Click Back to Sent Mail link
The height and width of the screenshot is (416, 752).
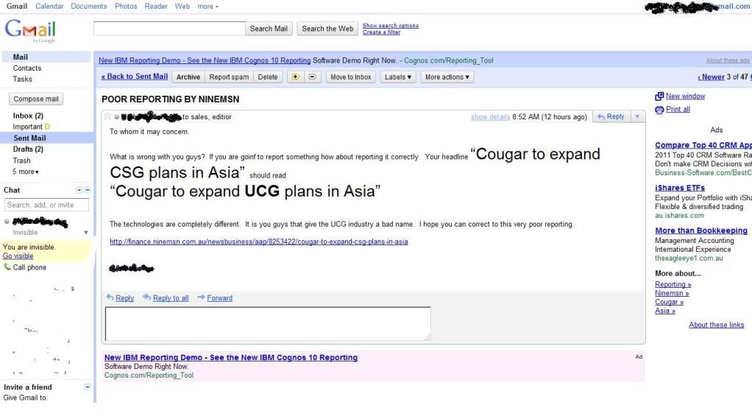coord(134,77)
